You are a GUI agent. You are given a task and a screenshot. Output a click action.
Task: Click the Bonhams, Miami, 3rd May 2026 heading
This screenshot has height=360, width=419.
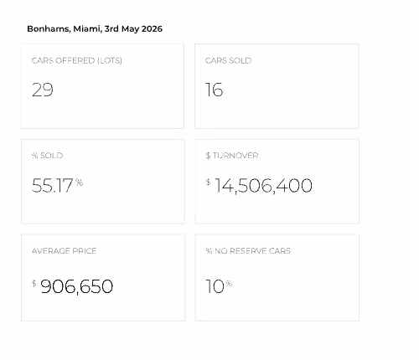(x=95, y=29)
